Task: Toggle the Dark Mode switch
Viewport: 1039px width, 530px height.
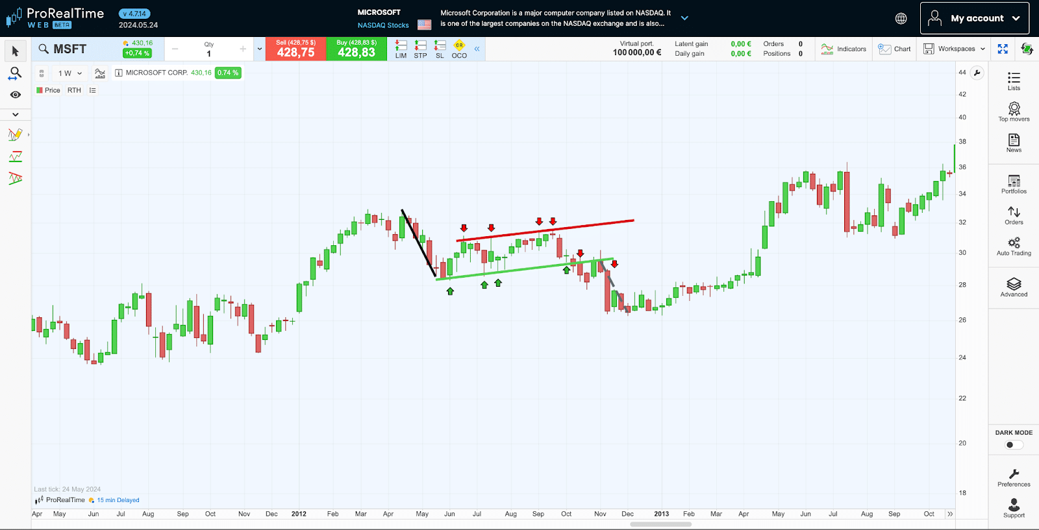Action: (1014, 445)
